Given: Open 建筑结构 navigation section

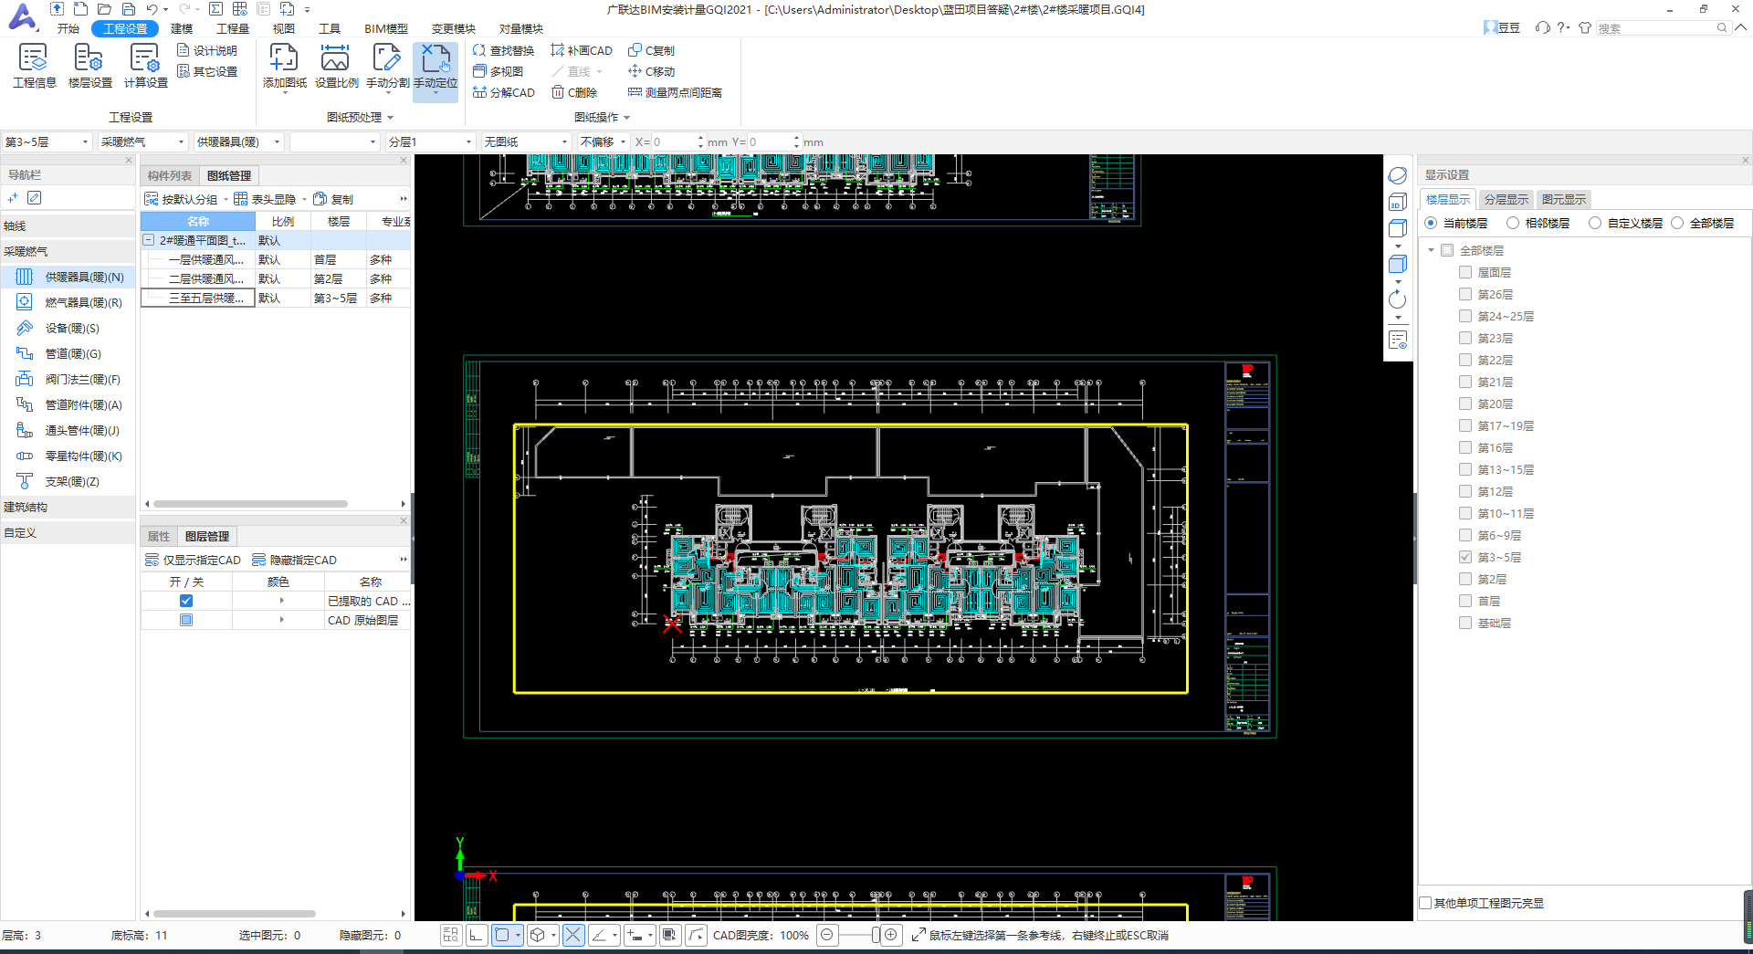Looking at the screenshot, I should [x=68, y=507].
